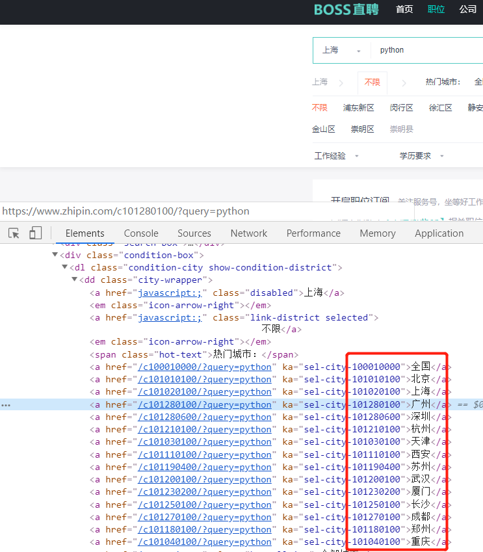
Task: Select the 崇明县 district
Action: click(x=401, y=129)
